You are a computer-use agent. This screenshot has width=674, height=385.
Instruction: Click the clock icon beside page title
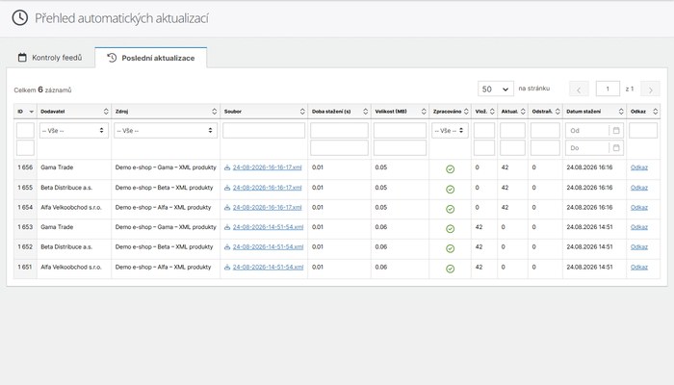[20, 18]
